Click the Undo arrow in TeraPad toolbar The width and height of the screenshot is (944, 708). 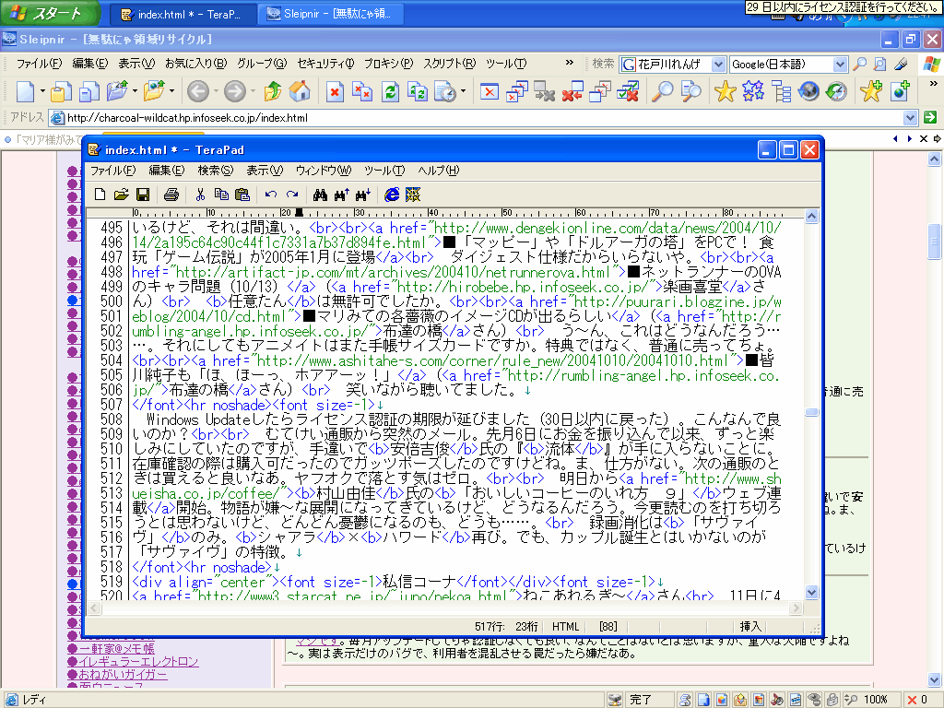click(270, 195)
